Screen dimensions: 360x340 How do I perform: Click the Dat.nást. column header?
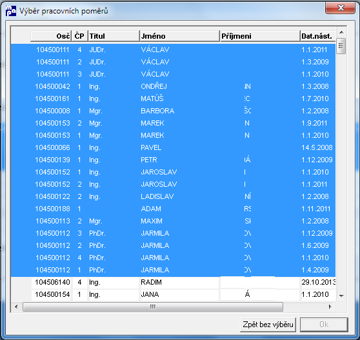tap(318, 36)
